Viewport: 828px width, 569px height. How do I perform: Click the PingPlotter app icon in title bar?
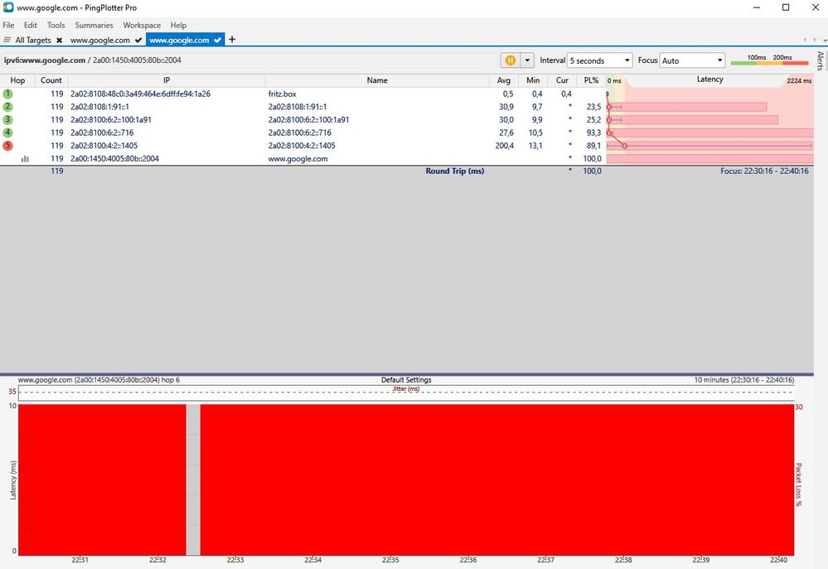8,7
